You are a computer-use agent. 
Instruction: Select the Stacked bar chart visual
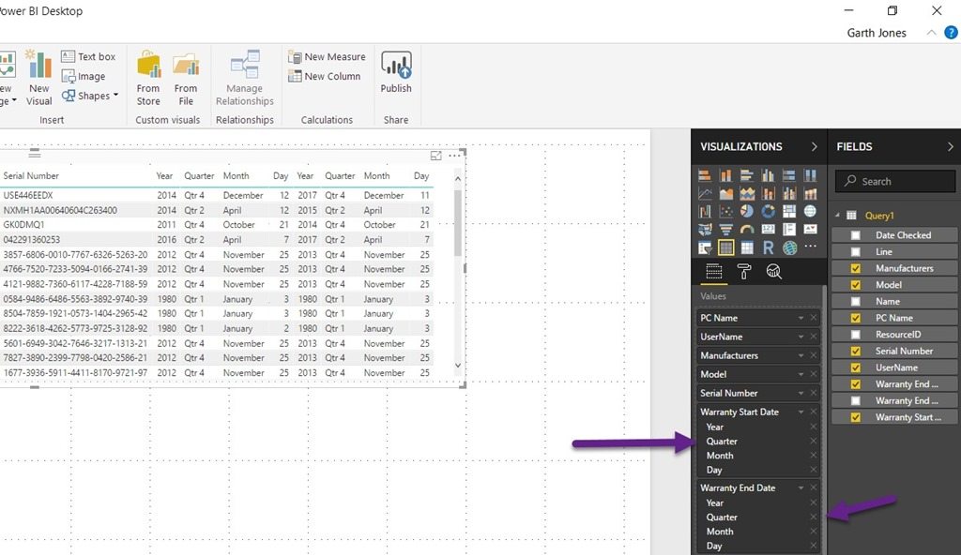click(705, 176)
